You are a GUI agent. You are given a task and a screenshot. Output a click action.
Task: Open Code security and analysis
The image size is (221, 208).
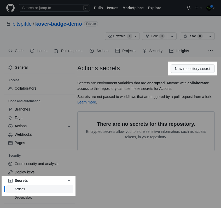pos(40,164)
